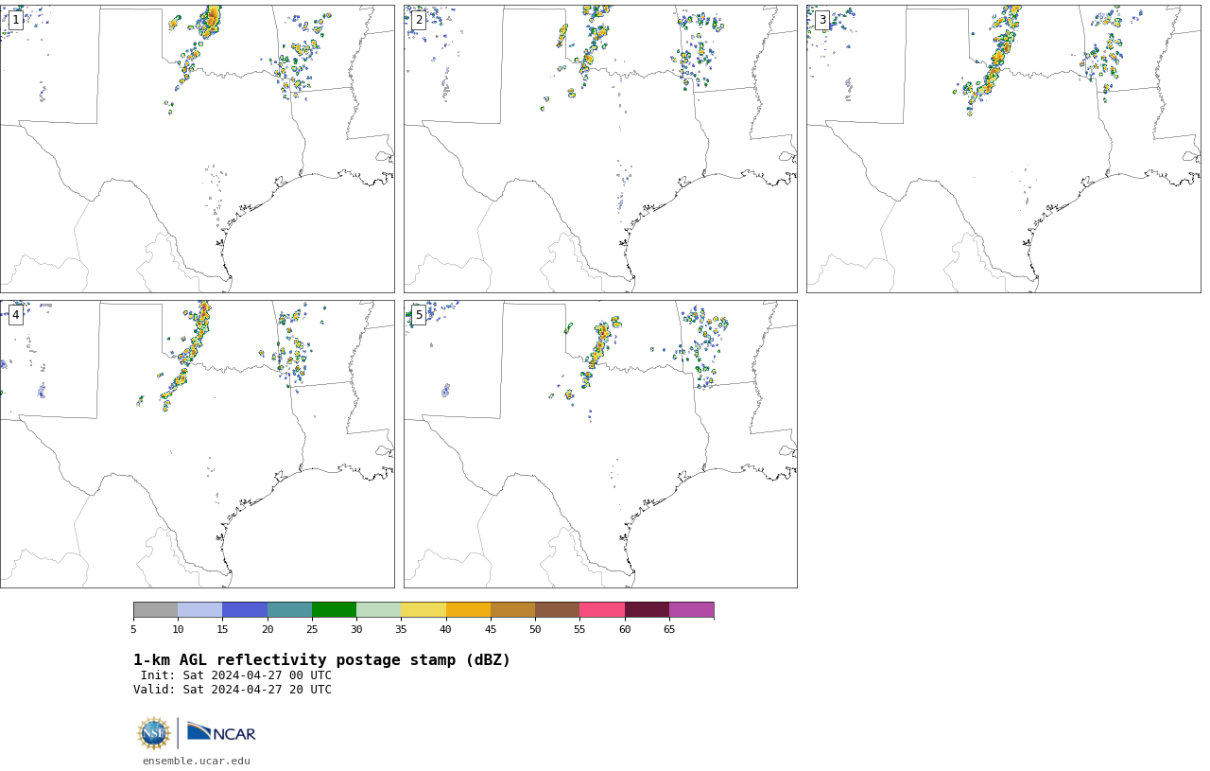Click the colorbar tick label 65
Image resolution: width=1210 pixels, height=771 pixels.
click(669, 629)
